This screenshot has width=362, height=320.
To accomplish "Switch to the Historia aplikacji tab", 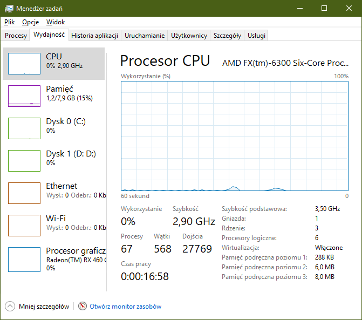I will (94, 36).
